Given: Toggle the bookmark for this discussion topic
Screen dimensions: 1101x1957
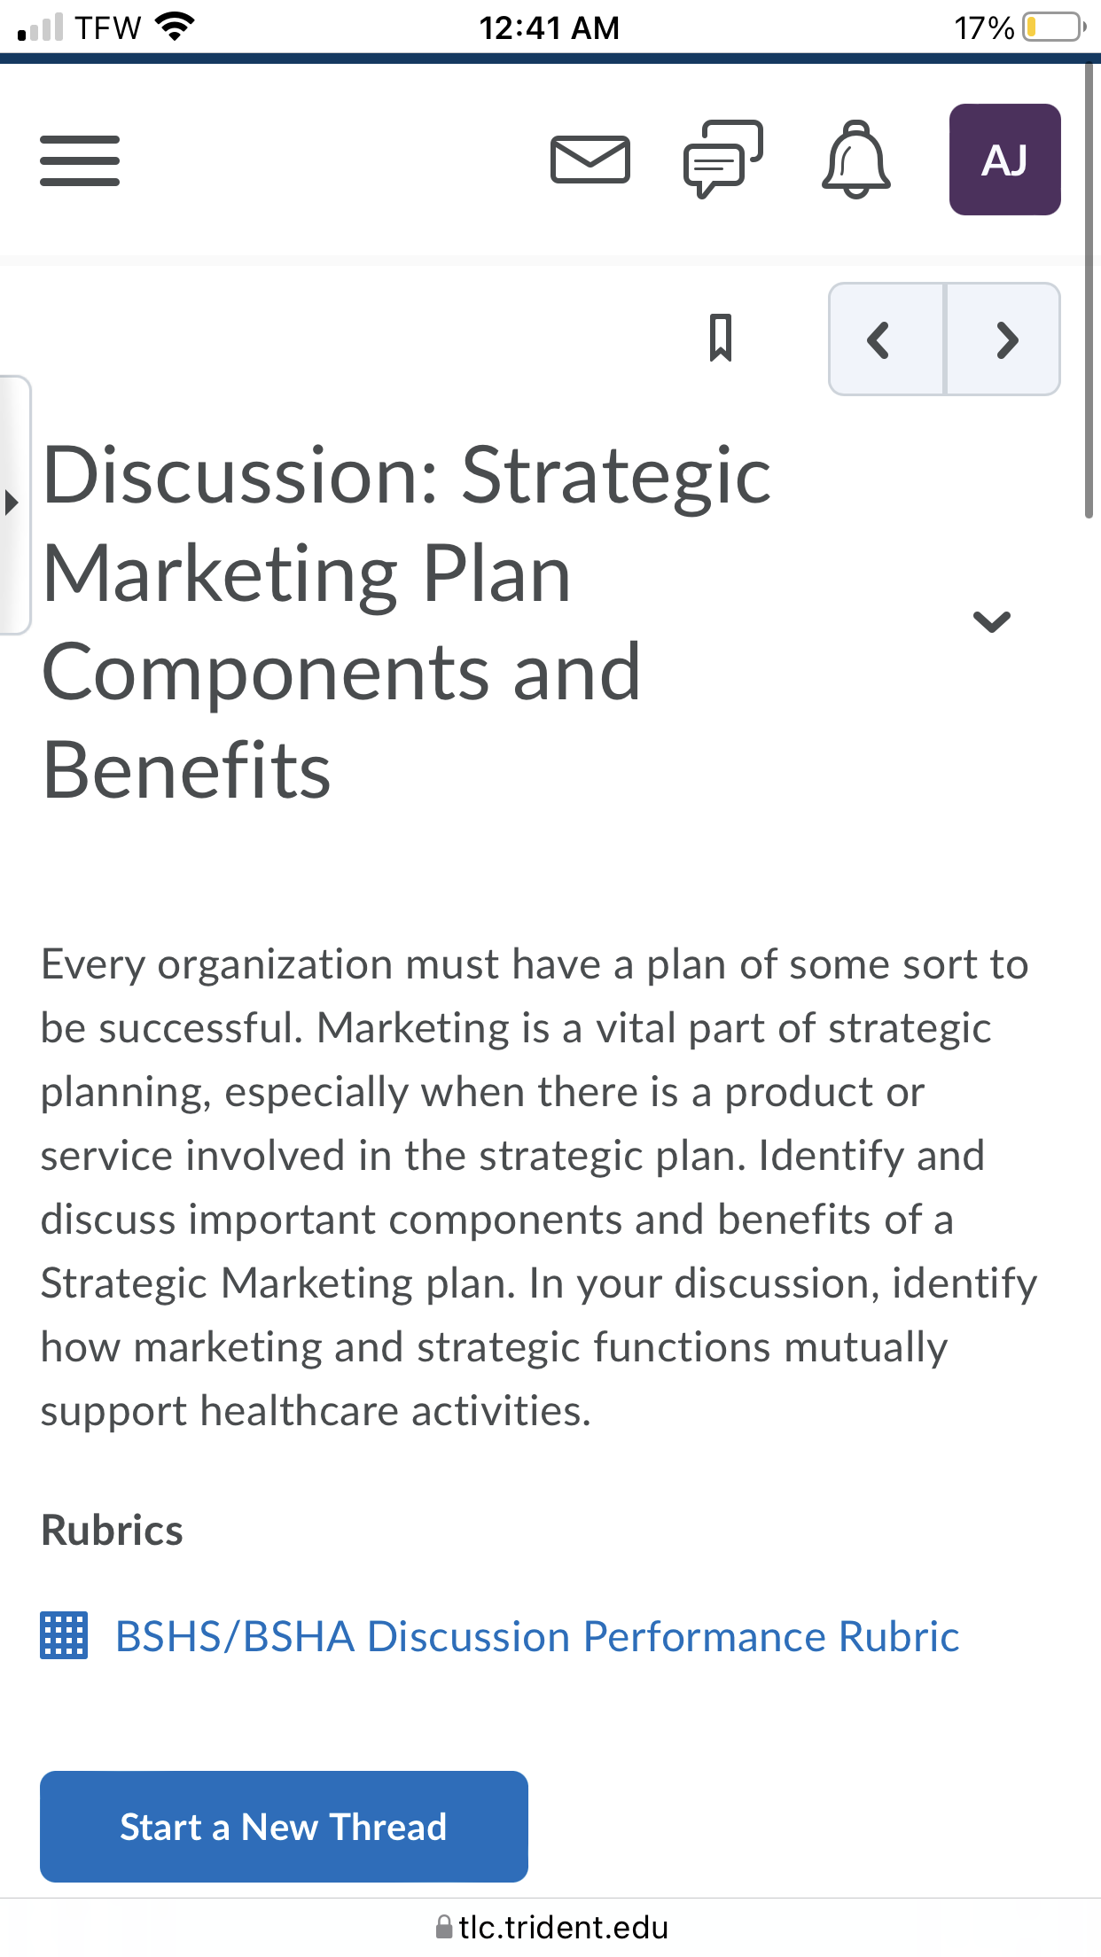Looking at the screenshot, I should 721,338.
